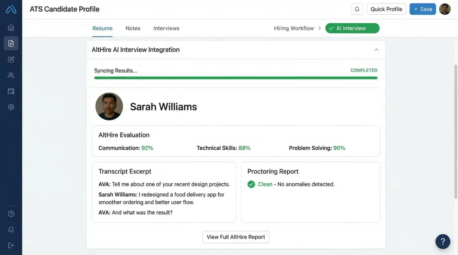Click the help icon at sidebar bottom
Screen dimensions: 458x255
click(x=11, y=213)
